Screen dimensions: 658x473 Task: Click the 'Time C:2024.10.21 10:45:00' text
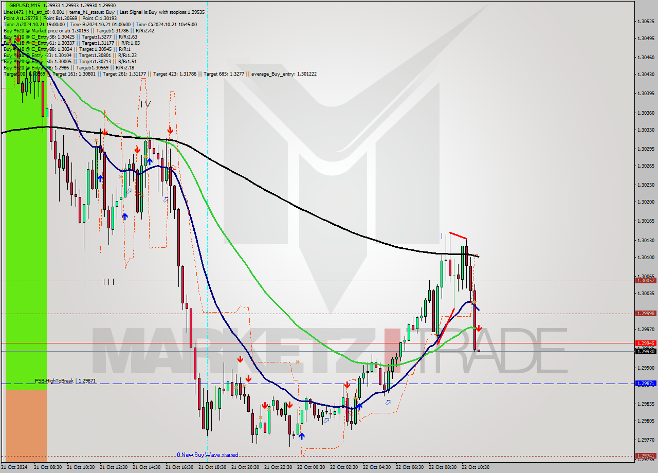tap(167, 24)
